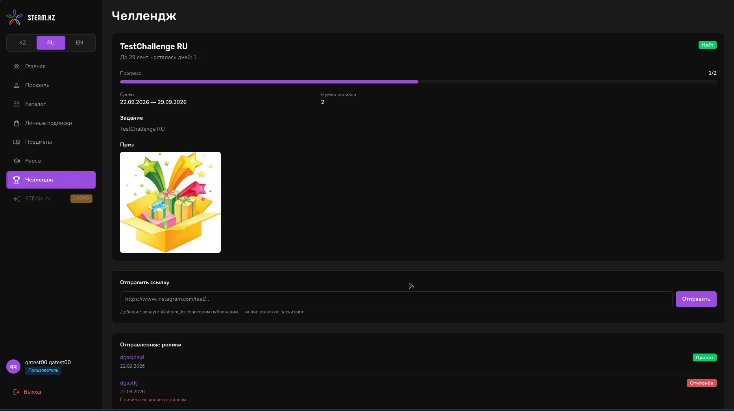The width and height of the screenshot is (734, 411).
Task: Open Личные подписки in the sidebar
Action: (x=51, y=123)
